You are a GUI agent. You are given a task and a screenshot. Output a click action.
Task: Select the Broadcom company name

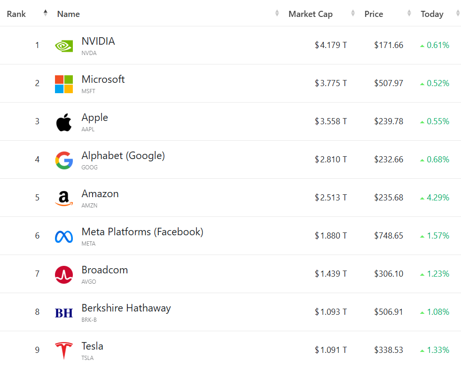105,270
